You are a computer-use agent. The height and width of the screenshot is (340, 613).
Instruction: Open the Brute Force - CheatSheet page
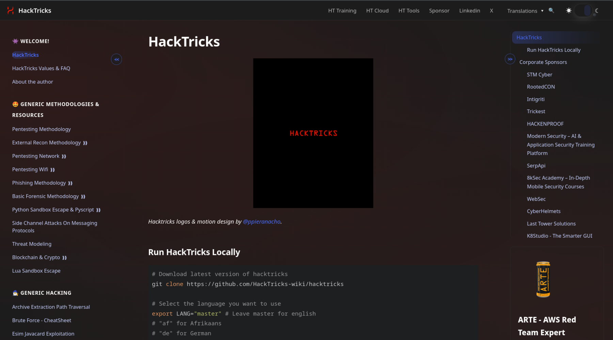click(x=42, y=320)
